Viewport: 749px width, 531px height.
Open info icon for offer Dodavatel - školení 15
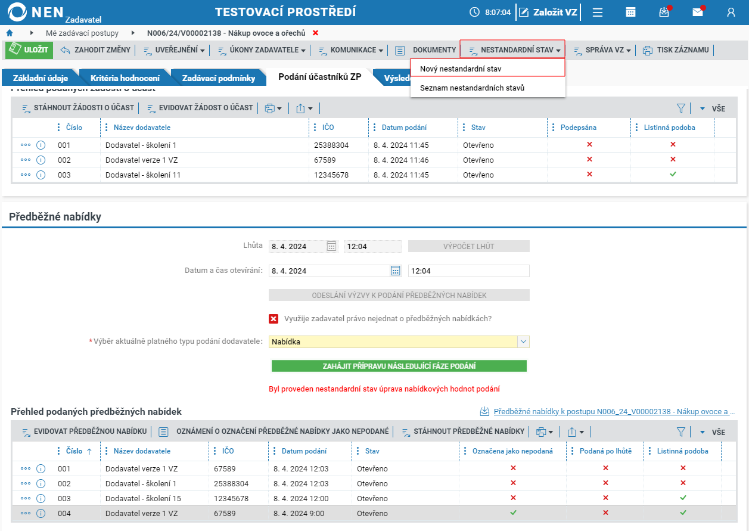coord(41,499)
